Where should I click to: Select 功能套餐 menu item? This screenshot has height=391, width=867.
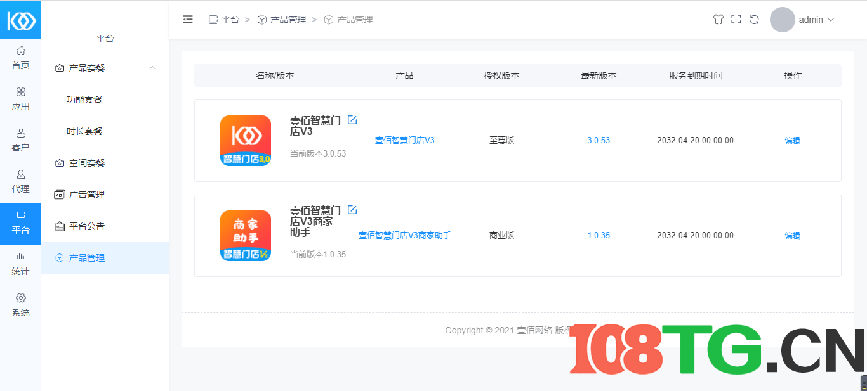point(84,99)
